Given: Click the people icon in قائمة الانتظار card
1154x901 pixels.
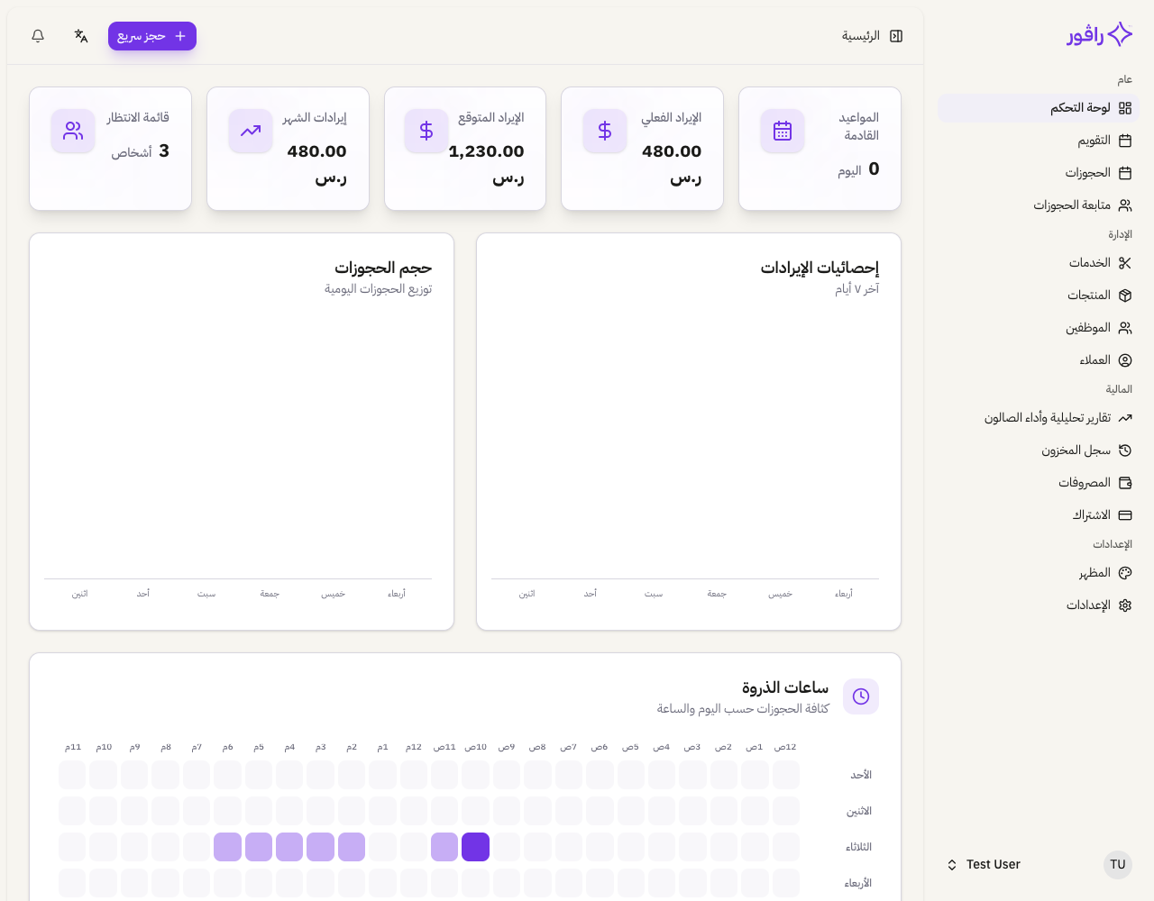Looking at the screenshot, I should click(73, 132).
